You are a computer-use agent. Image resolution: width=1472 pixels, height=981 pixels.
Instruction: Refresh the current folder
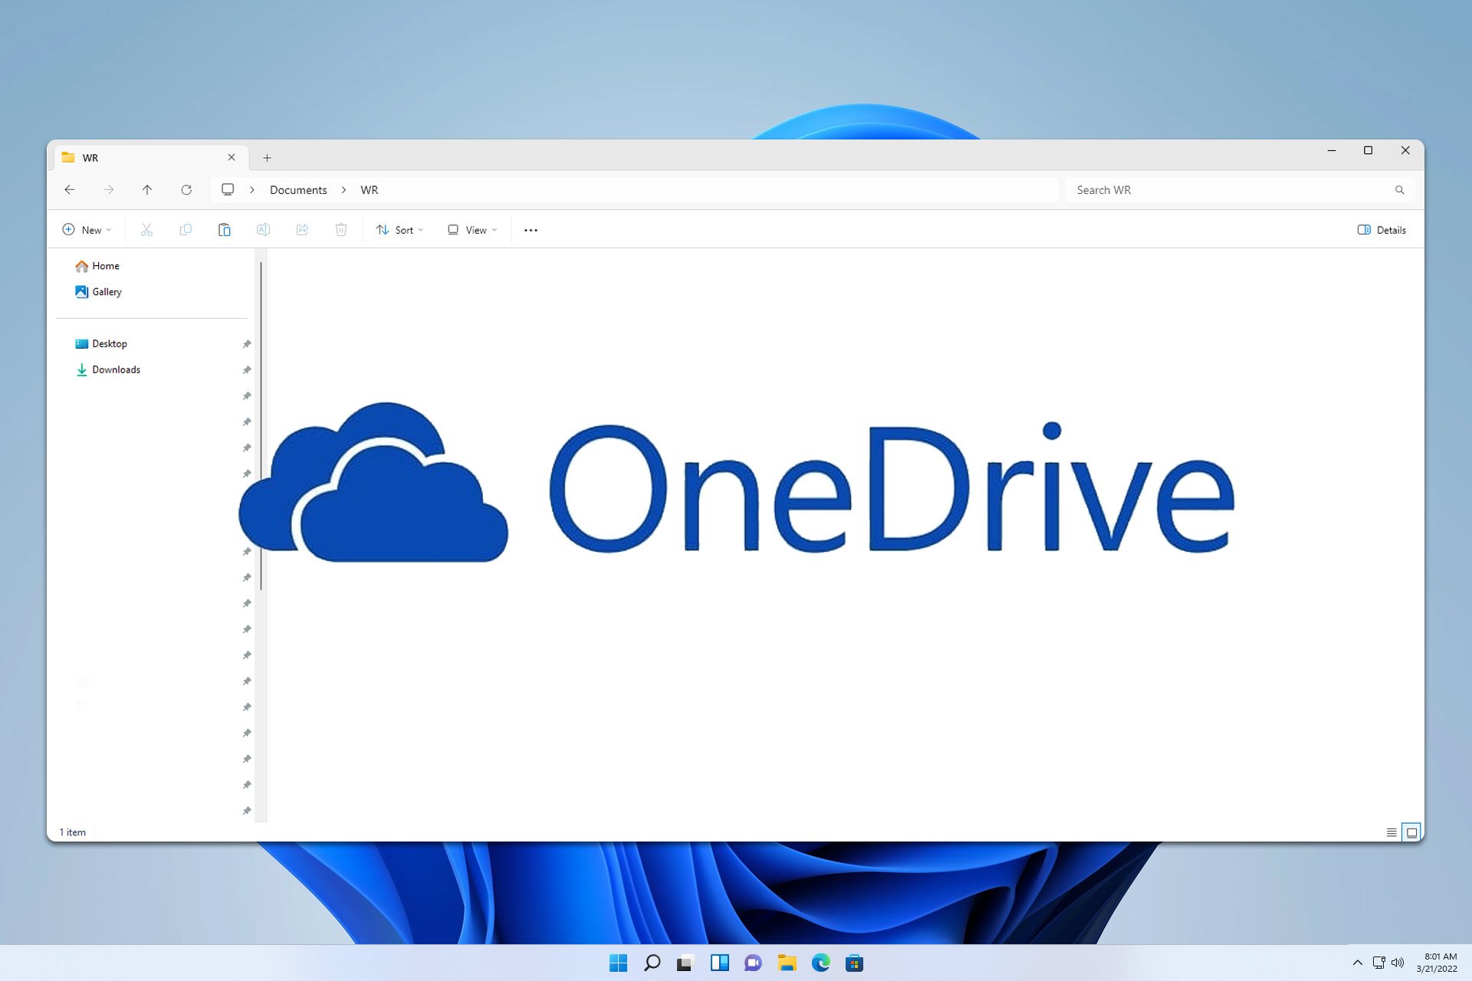(x=186, y=190)
